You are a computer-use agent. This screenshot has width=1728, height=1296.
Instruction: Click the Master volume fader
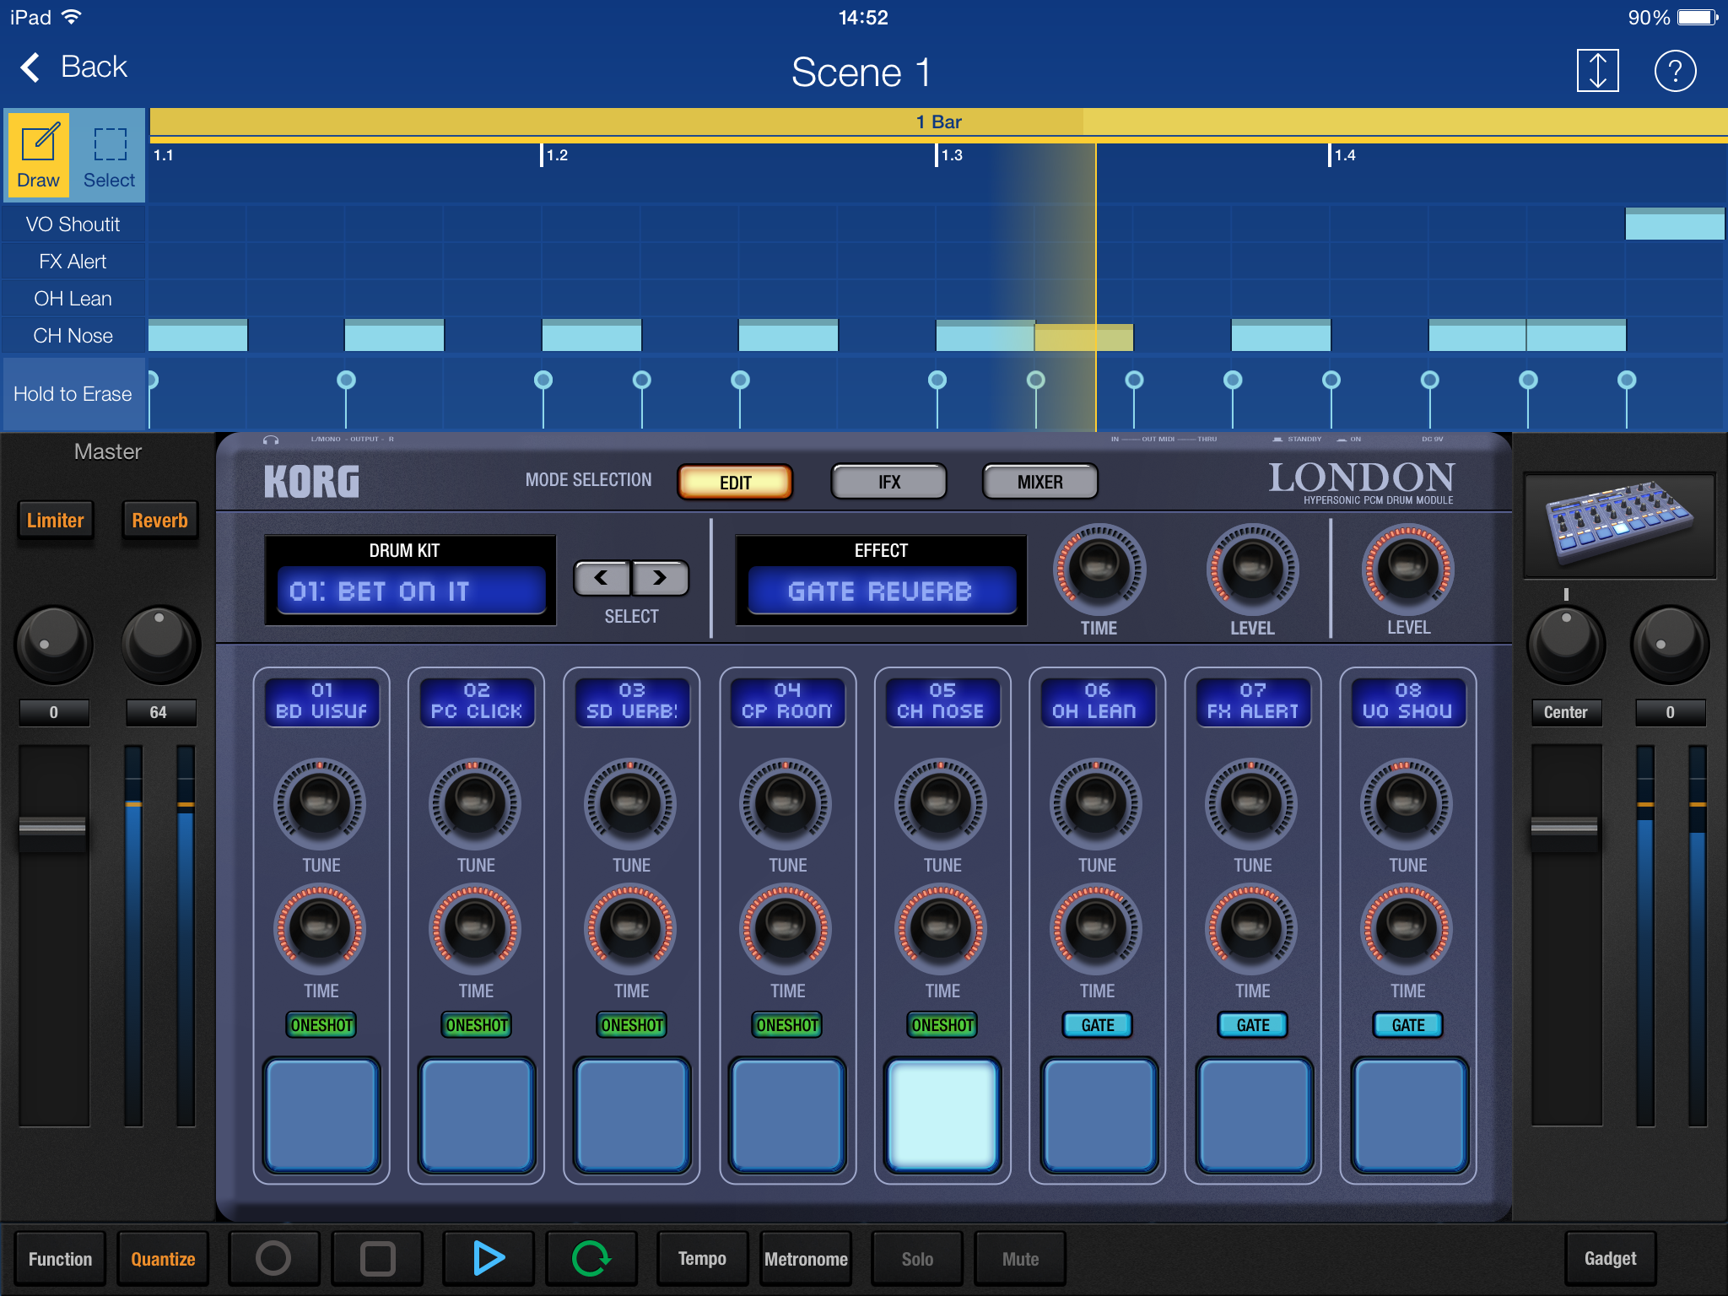(53, 828)
